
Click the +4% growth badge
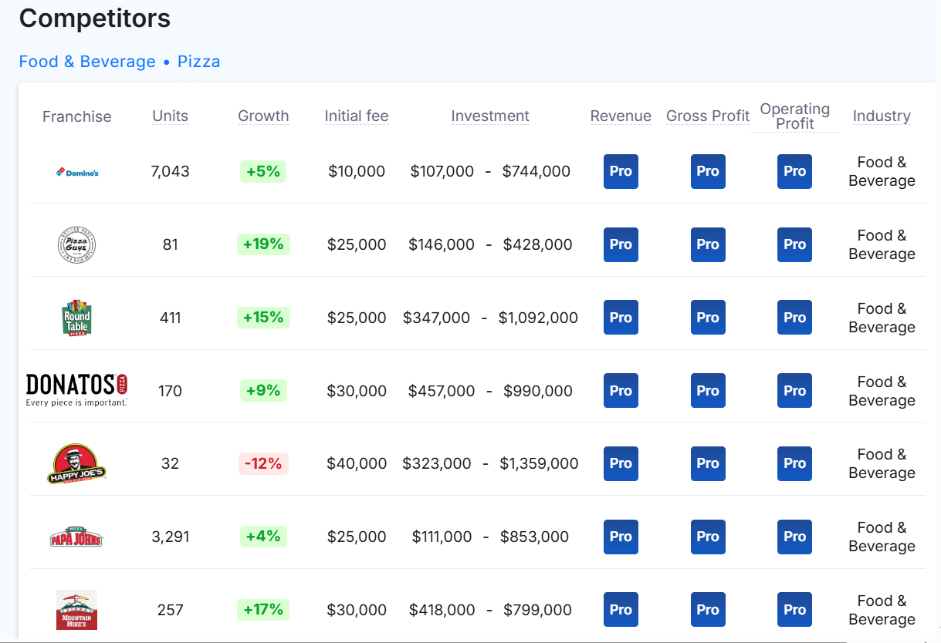(263, 537)
